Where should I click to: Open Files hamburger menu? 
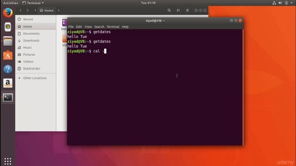pyautogui.click(x=187, y=10)
